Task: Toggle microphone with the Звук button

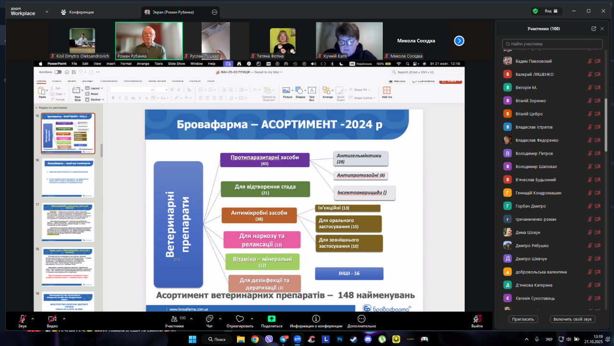Action: 22,319
